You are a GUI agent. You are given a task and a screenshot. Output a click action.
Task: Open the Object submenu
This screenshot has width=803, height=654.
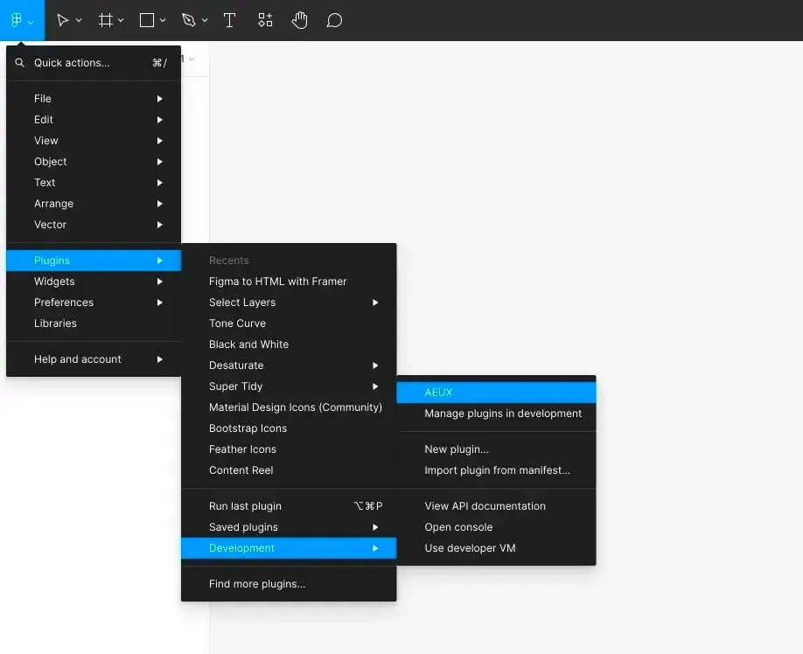pyautogui.click(x=94, y=161)
